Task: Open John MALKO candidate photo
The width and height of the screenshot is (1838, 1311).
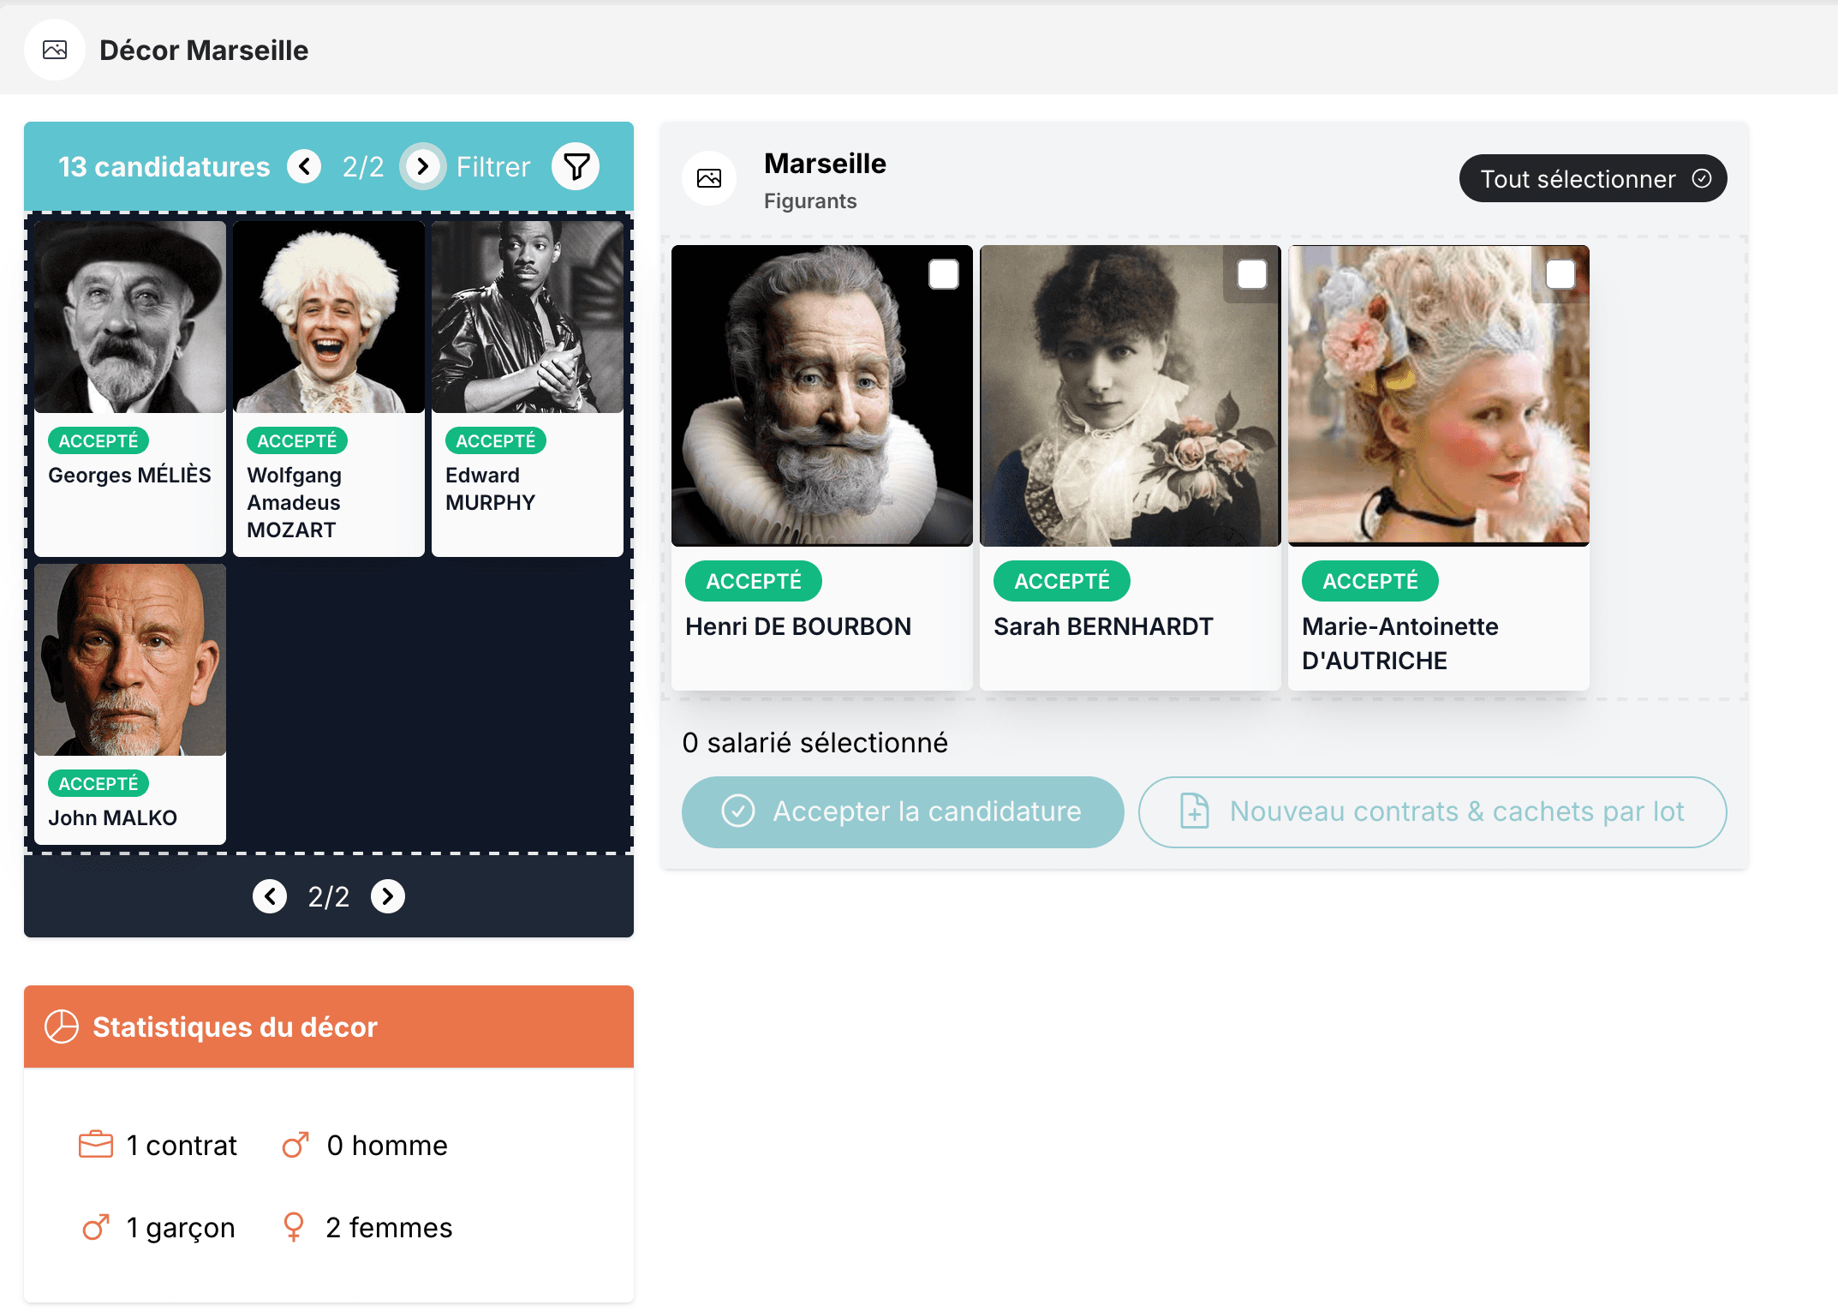Action: pos(130,660)
